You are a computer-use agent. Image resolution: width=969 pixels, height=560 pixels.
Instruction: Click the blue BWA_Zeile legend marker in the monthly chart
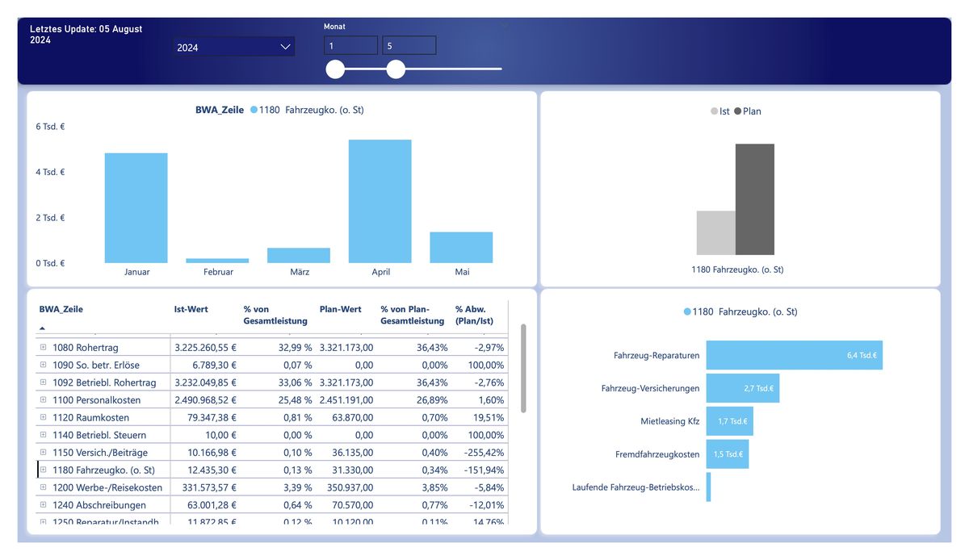click(x=254, y=110)
